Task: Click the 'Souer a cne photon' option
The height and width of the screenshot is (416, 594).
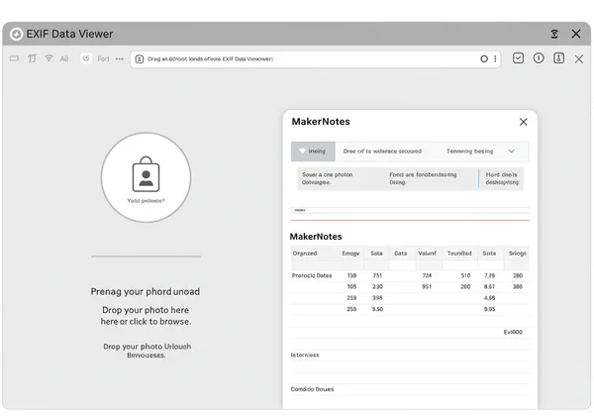Action: pos(328,178)
